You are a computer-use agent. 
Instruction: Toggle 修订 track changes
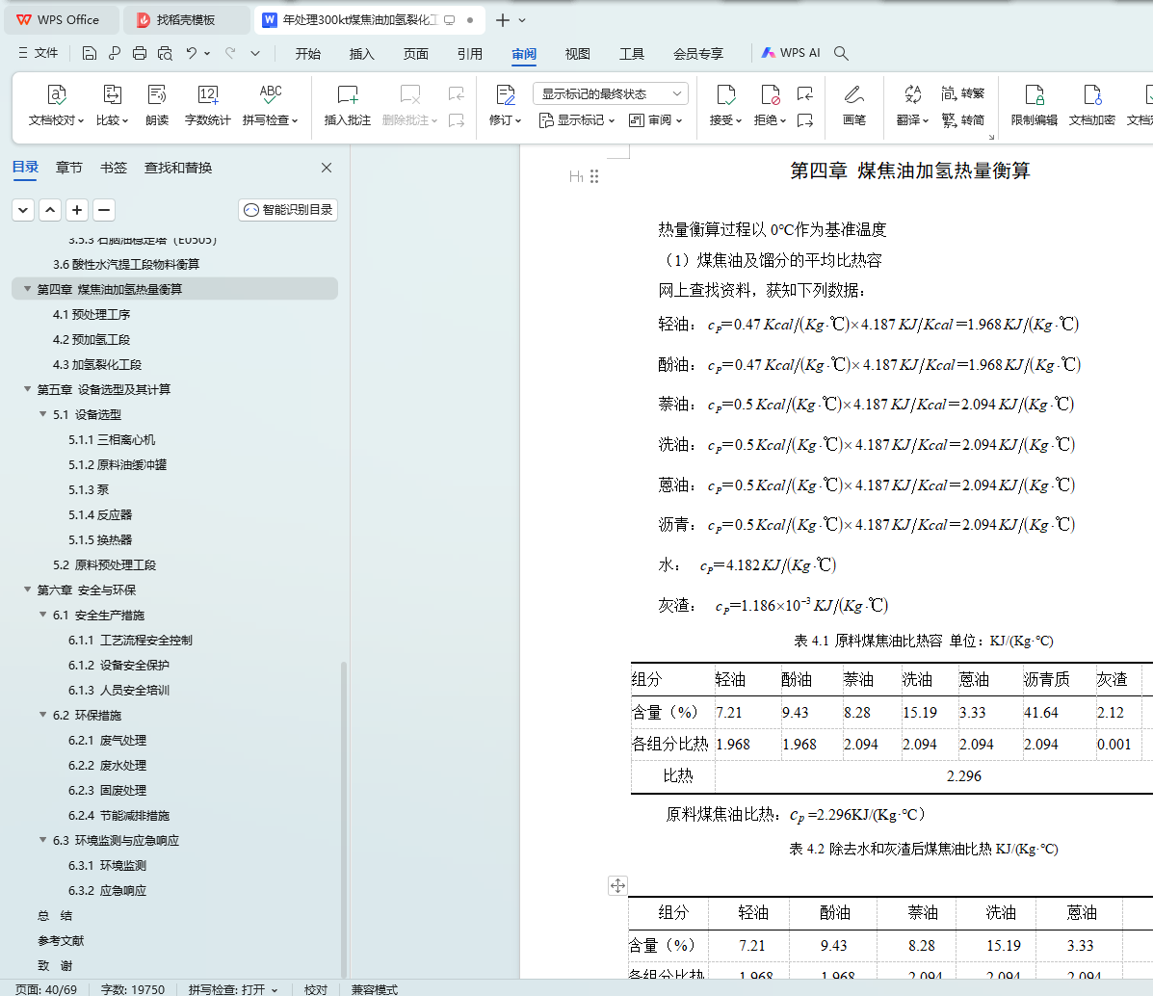(505, 104)
